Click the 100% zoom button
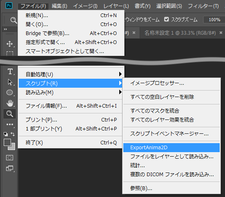Image resolution: width=225 pixels, height=197 pixels. point(214,20)
